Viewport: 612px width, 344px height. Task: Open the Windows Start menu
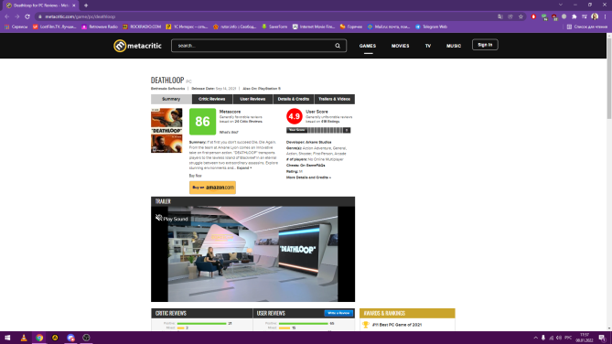(x=7, y=338)
